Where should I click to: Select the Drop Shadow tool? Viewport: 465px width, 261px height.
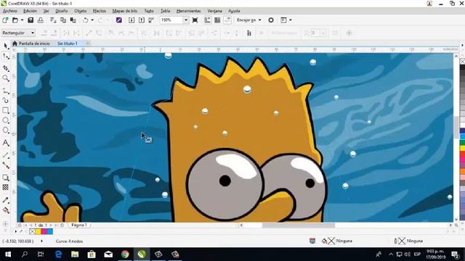[x=6, y=178]
